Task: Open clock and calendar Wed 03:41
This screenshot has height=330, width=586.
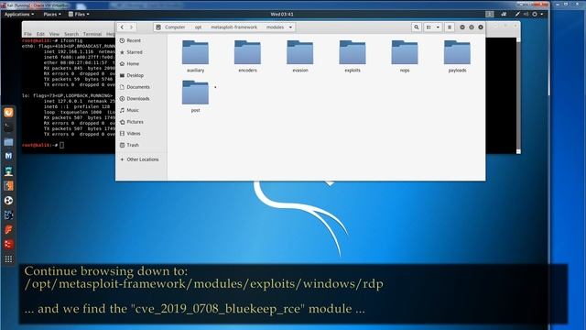Action: tap(282, 15)
